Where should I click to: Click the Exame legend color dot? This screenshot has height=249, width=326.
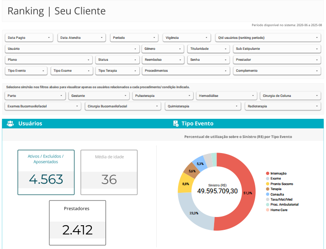tap(268, 179)
